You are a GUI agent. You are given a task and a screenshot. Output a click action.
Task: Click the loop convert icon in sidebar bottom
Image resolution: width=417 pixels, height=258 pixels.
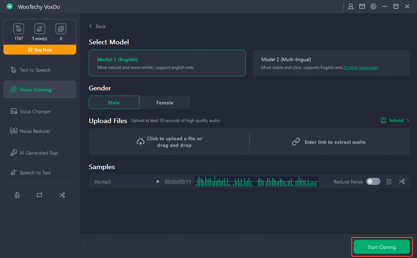(39, 195)
